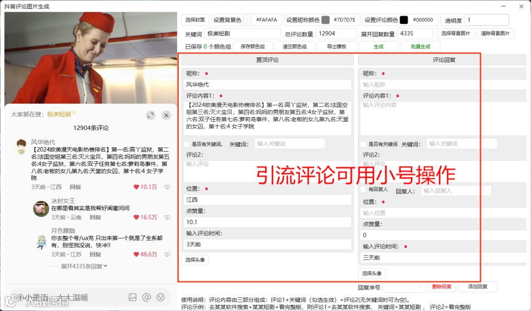
Task: Click 选择头像 under 评论回复
Action: coord(372,273)
